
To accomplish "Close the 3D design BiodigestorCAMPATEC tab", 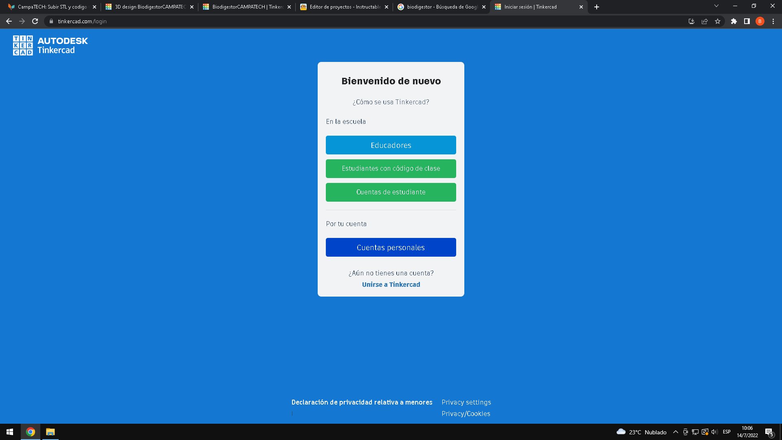I will pos(192,7).
